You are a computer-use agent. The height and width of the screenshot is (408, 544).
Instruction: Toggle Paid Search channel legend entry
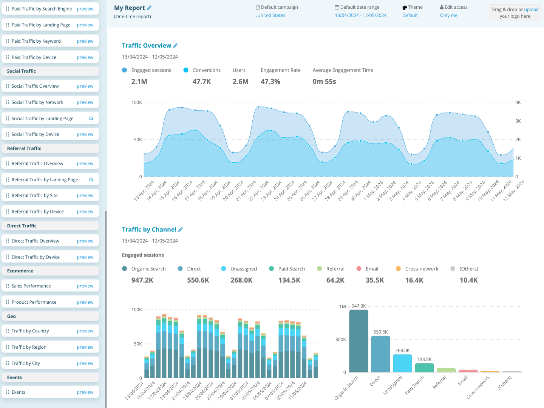tap(271, 269)
